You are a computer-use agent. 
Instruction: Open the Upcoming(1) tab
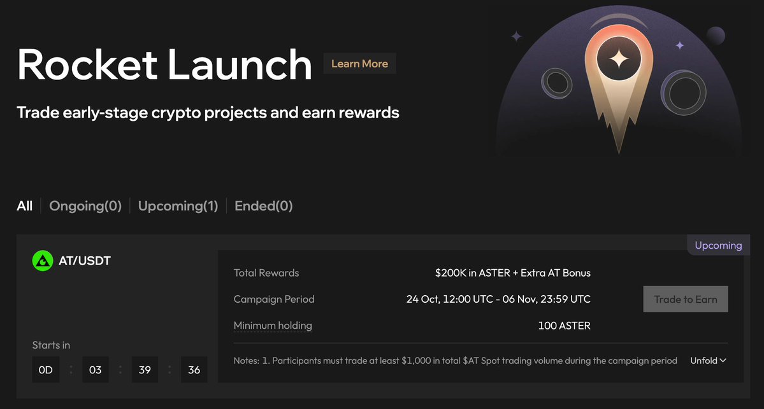coord(178,206)
